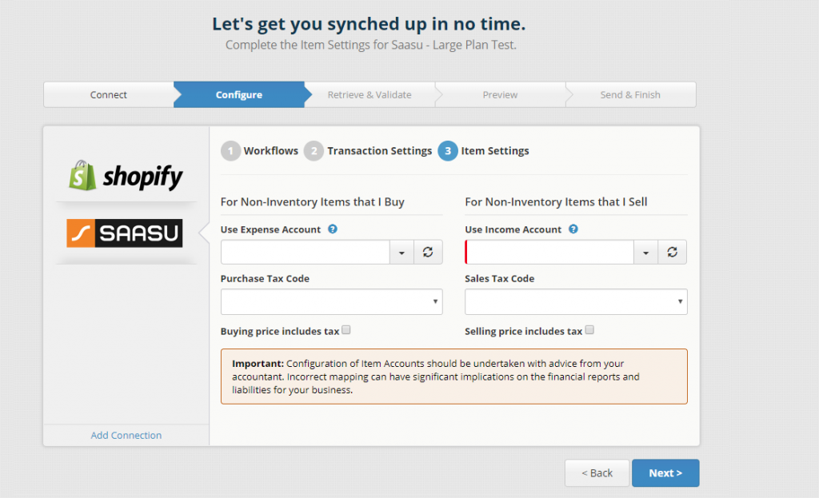Image resolution: width=819 pixels, height=498 pixels.
Task: Click the Expense Account refresh icon
Action: pos(428,252)
